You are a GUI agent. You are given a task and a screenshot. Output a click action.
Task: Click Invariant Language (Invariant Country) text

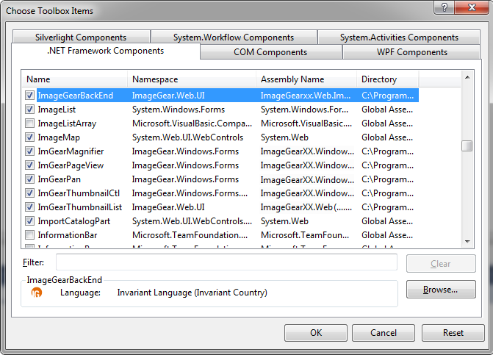point(192,293)
